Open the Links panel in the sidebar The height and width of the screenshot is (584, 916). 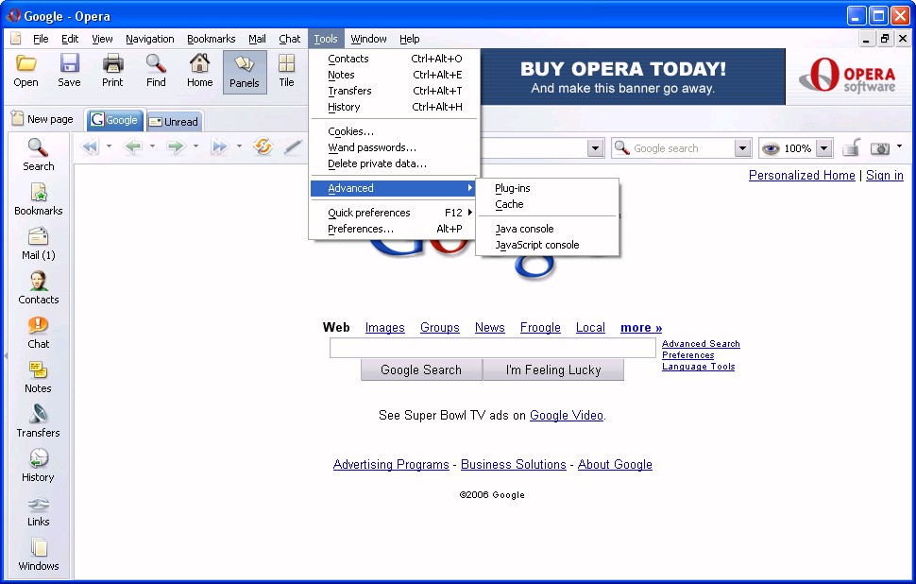pos(39,510)
